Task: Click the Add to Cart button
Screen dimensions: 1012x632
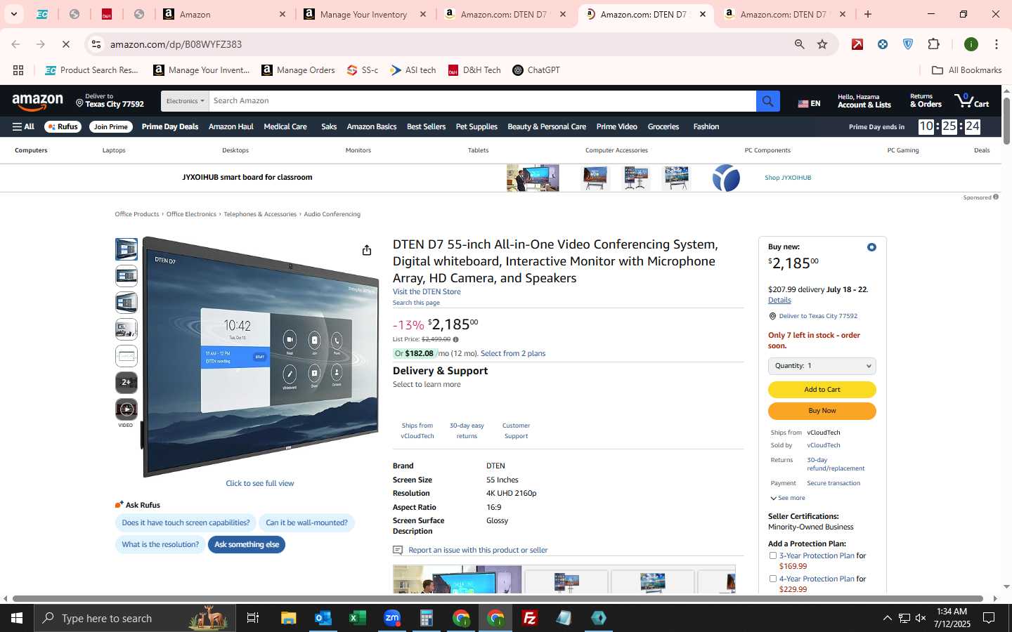Action: pos(822,390)
